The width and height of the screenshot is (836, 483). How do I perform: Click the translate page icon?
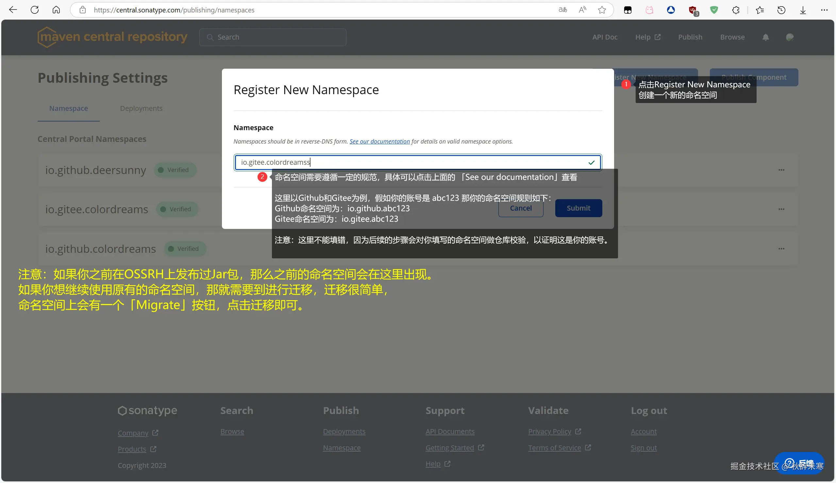tap(562, 10)
